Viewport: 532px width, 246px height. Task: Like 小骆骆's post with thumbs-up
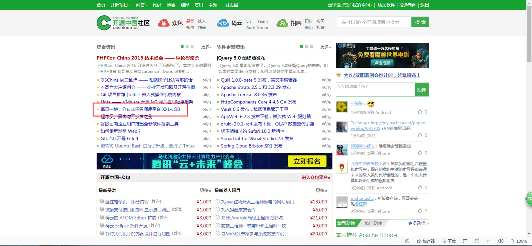420,112
